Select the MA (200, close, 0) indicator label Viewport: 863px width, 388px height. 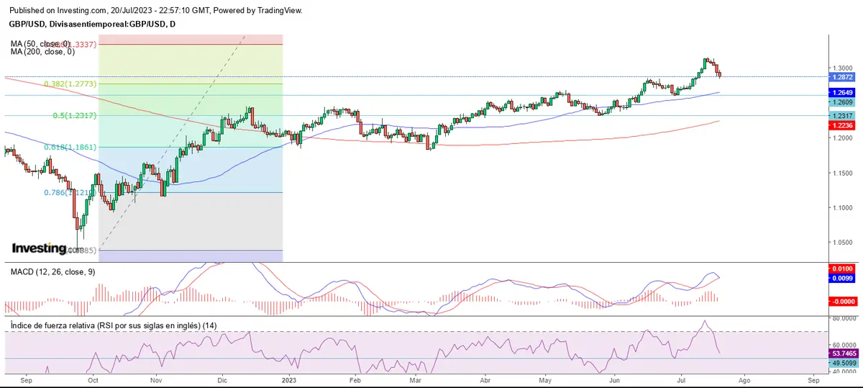[42, 53]
